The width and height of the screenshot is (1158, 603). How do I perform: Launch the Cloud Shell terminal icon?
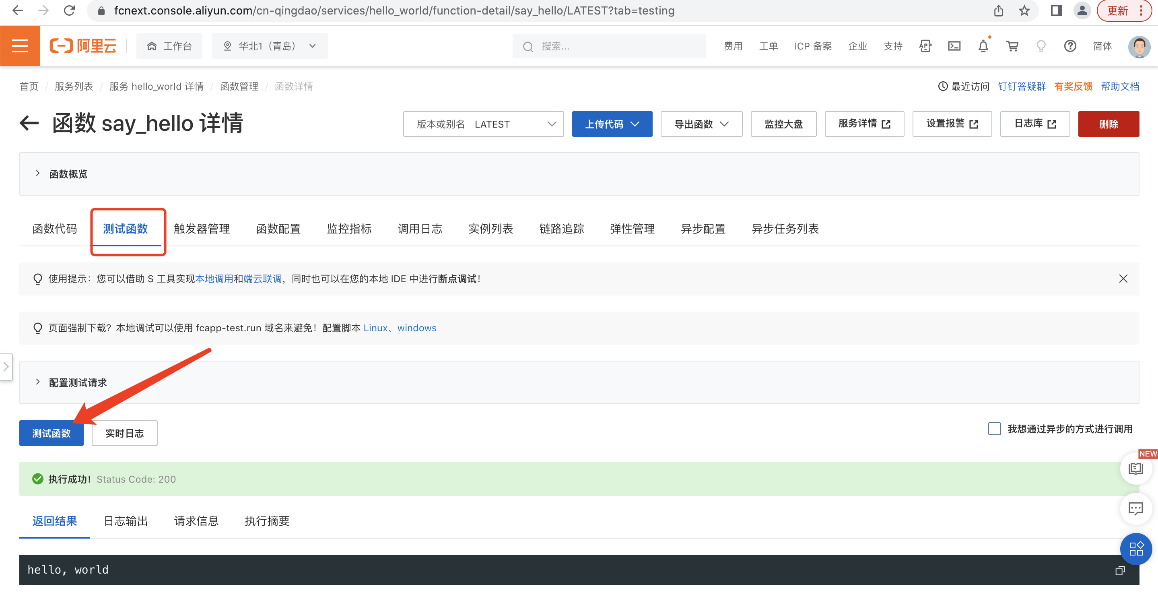954,46
